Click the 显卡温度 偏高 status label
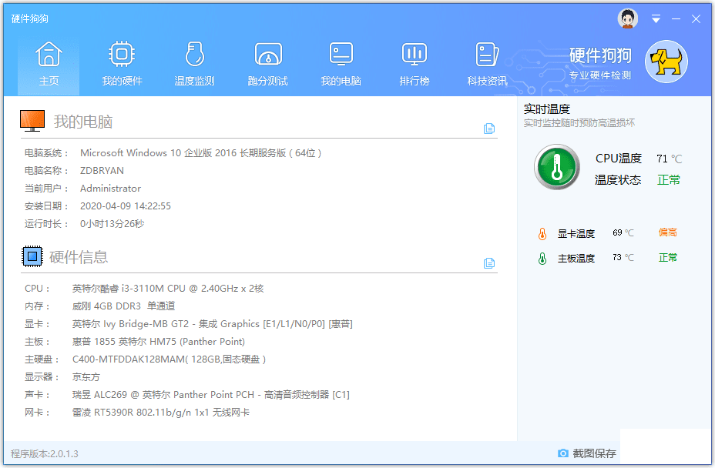Viewport: 715px width, 468px height. point(667,232)
